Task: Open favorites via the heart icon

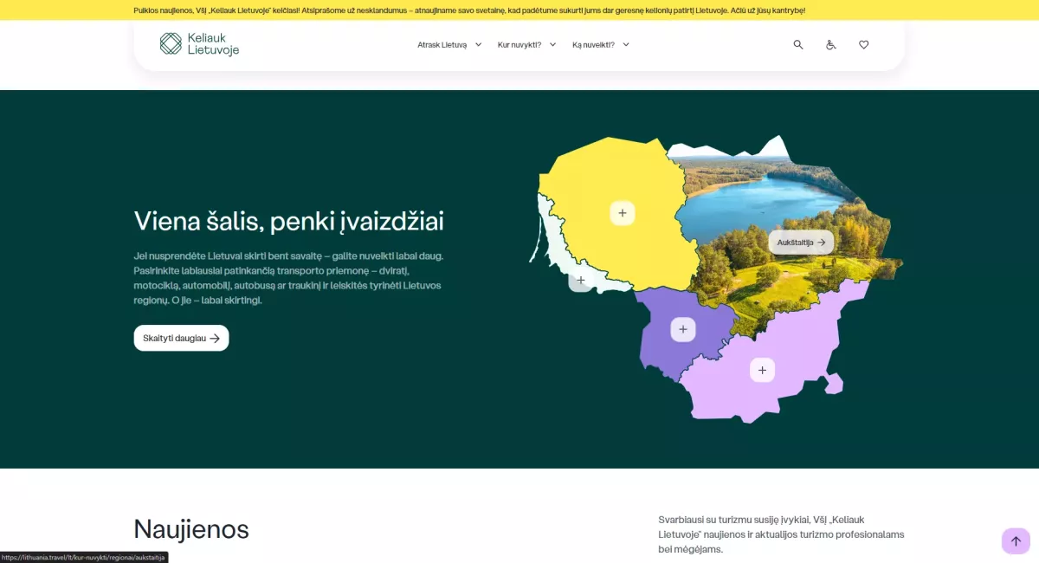Action: [863, 44]
